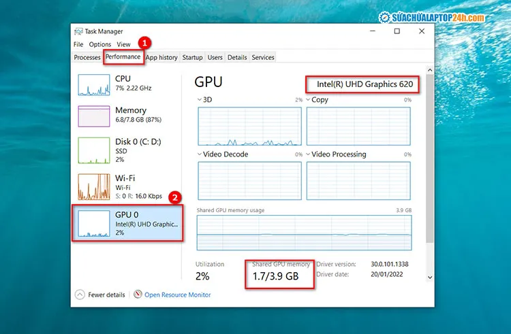Click the scrollbar down arrow in GPU panel
This screenshot has width=511, height=334.
coord(429,277)
